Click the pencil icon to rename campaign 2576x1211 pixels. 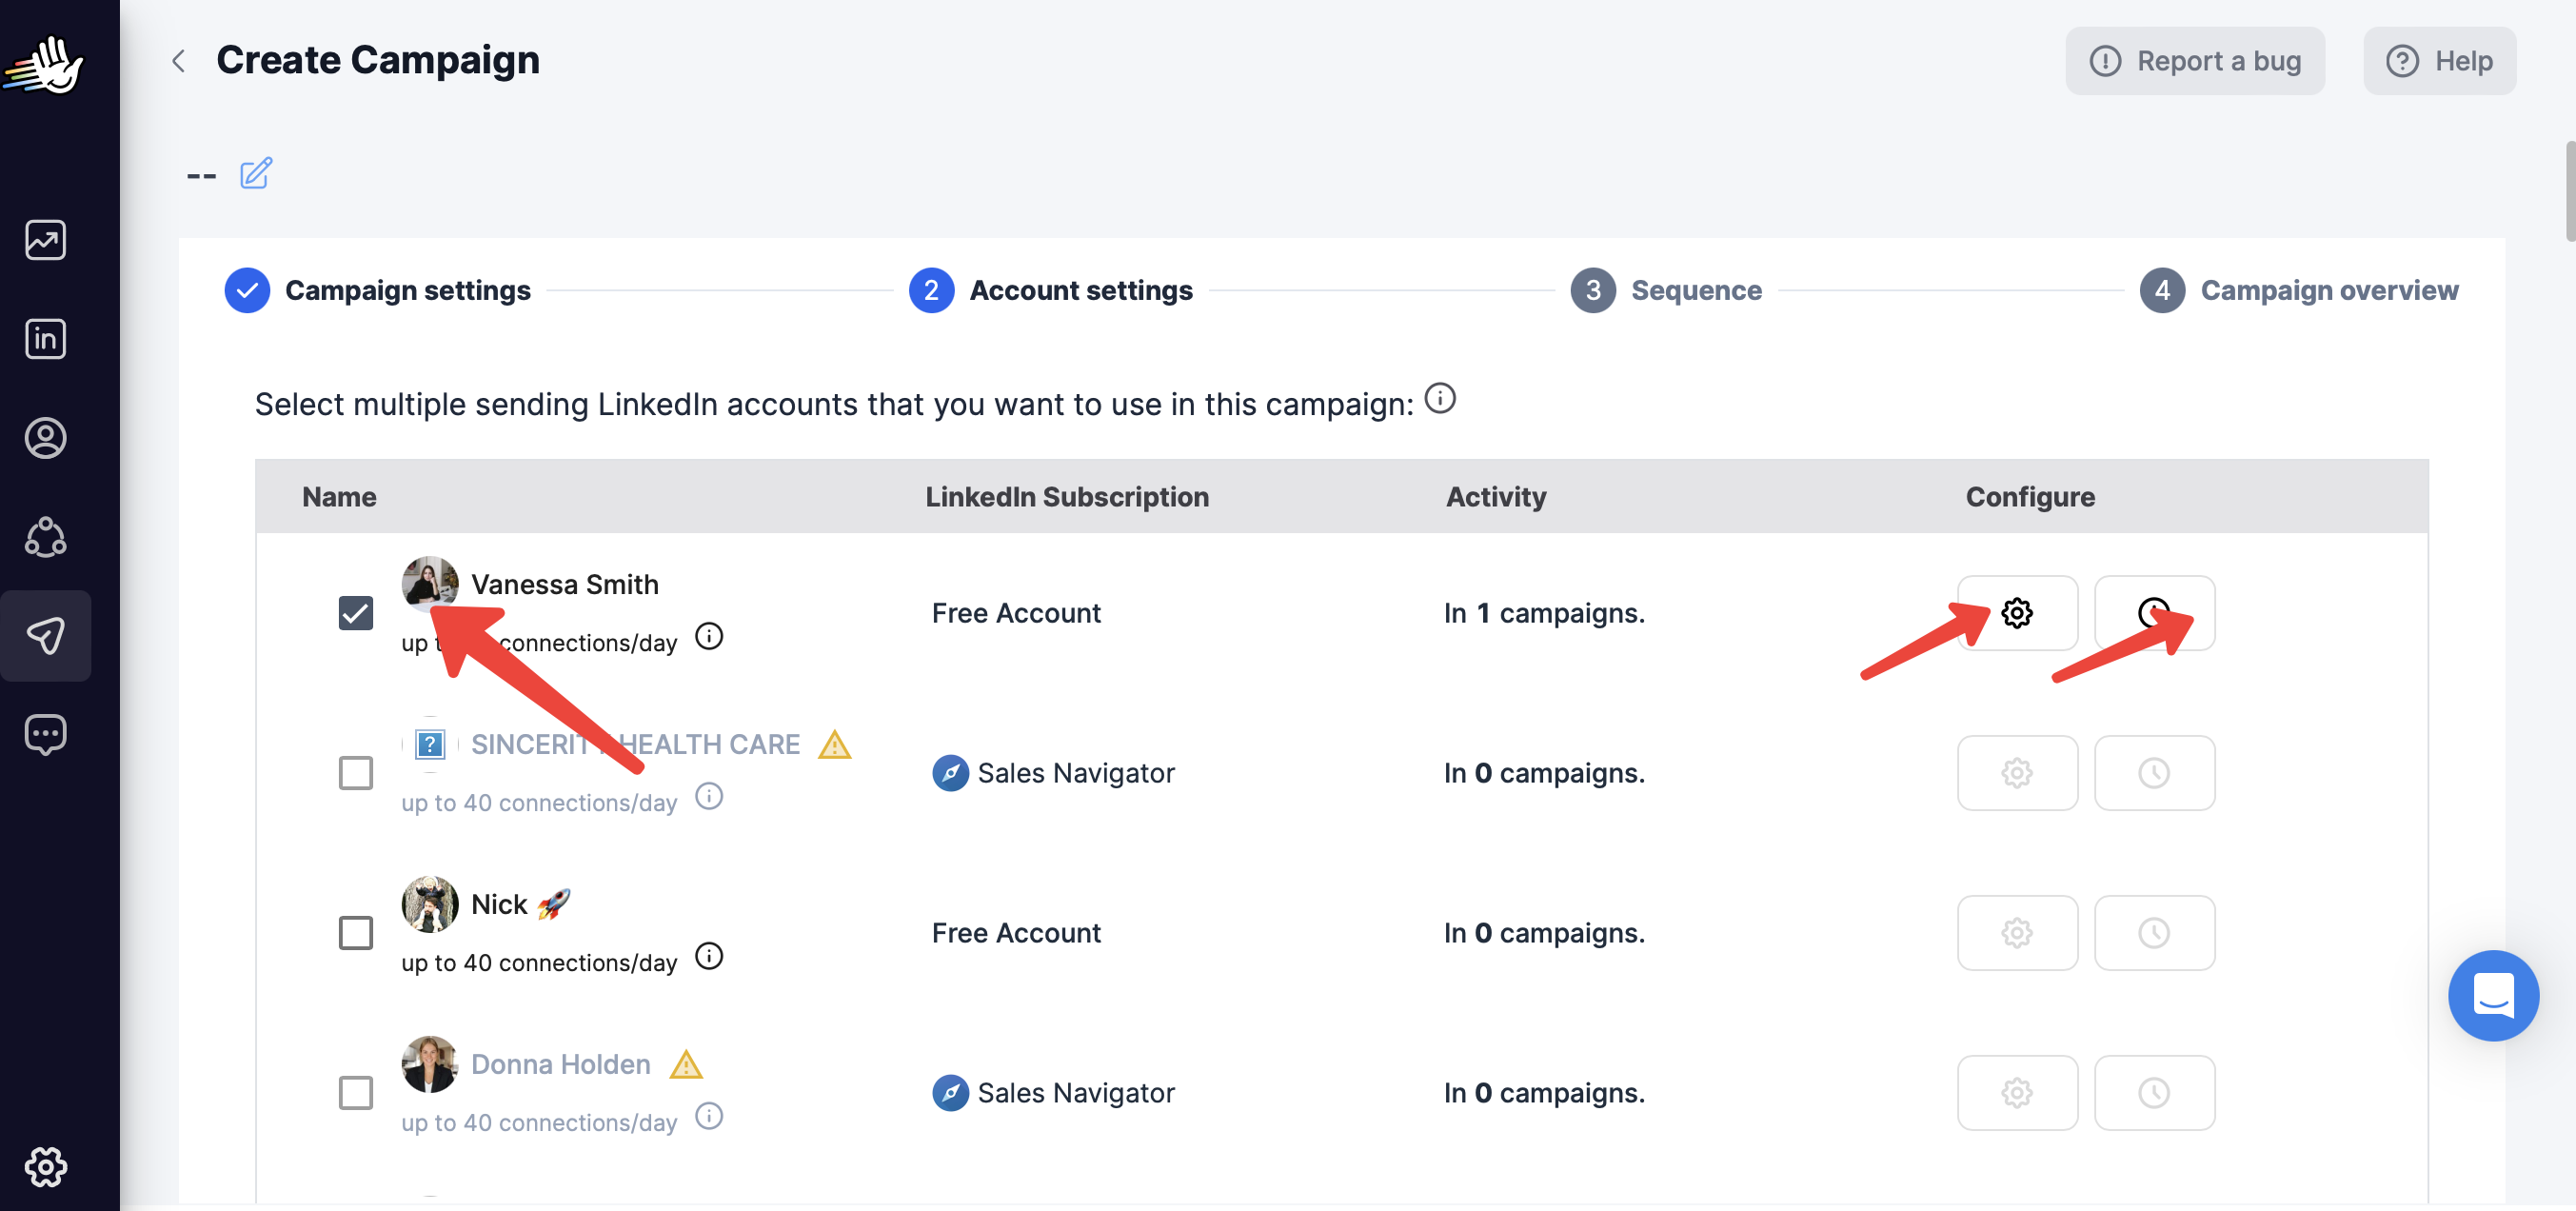click(256, 174)
